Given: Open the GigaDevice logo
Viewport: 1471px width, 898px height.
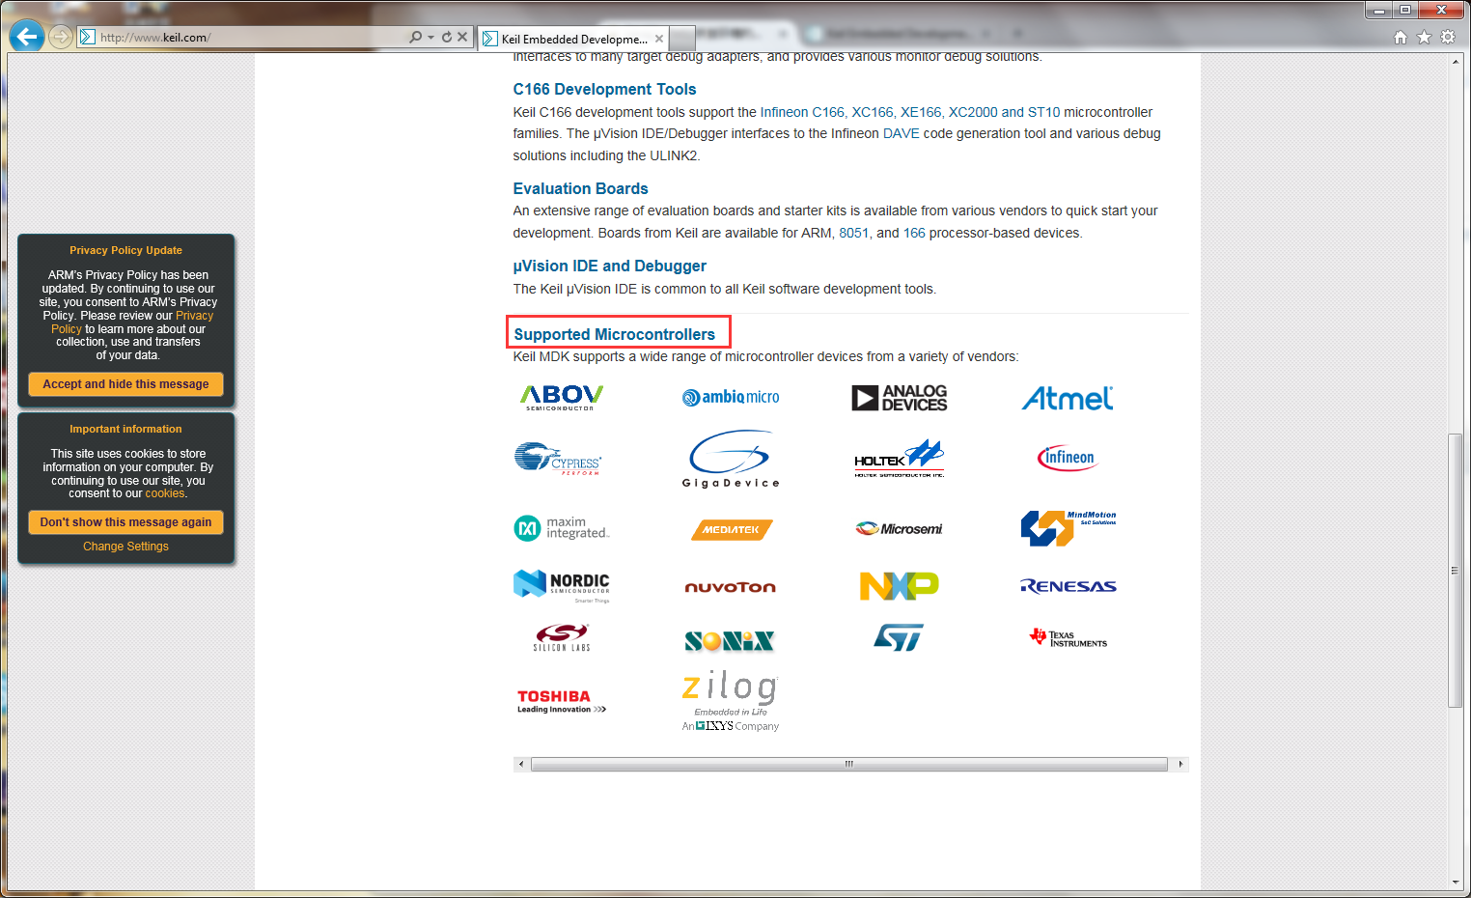Looking at the screenshot, I should (x=731, y=459).
